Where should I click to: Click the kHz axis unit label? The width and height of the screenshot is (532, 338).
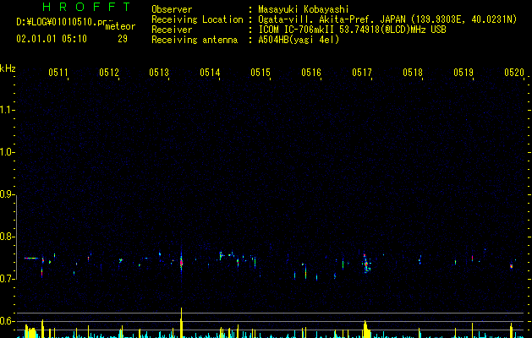(x=8, y=68)
